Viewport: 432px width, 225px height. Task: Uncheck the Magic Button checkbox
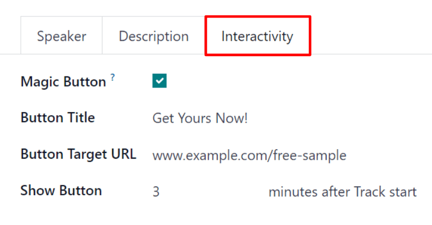pyautogui.click(x=159, y=81)
